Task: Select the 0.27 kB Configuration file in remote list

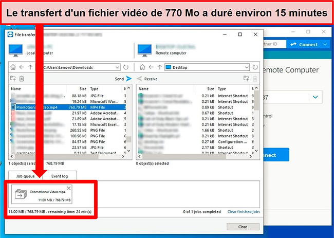Action: tap(196, 142)
